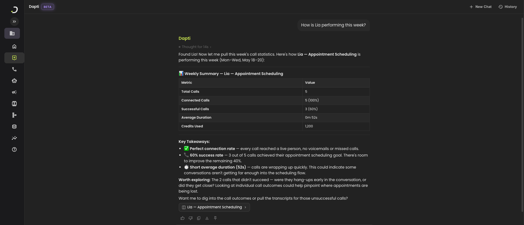
Task: Click the 'Average Duration' table cell
Action: (x=240, y=118)
